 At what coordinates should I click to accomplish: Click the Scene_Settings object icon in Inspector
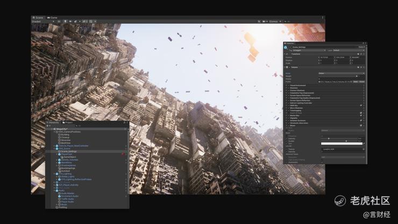287,47
